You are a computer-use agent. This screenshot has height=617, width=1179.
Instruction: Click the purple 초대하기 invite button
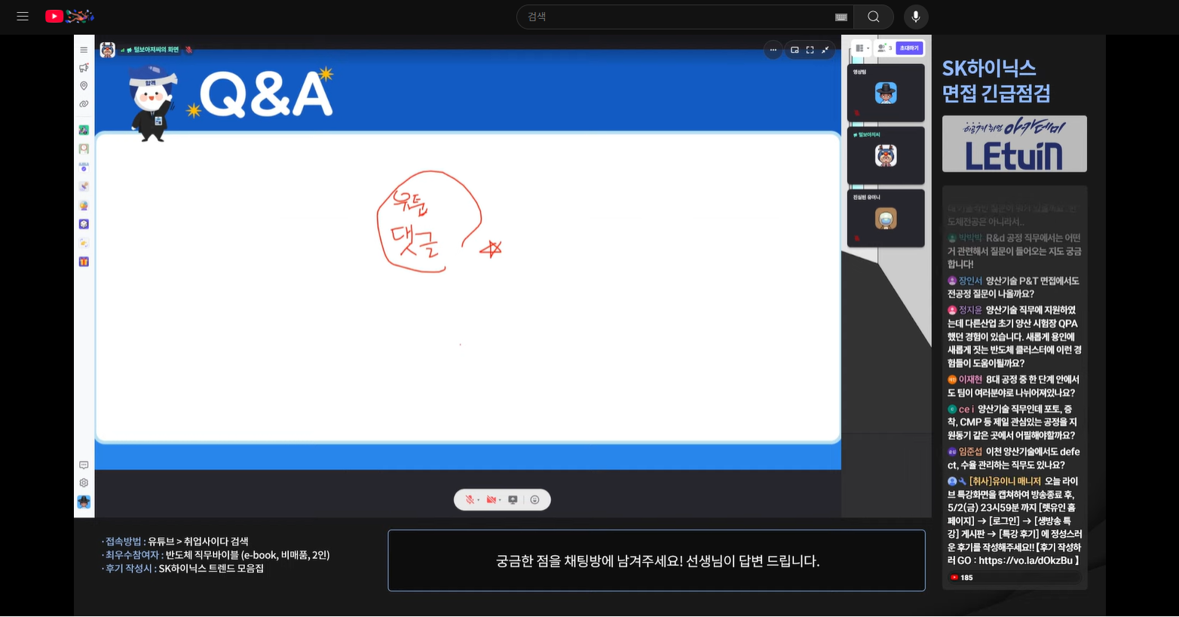click(909, 48)
